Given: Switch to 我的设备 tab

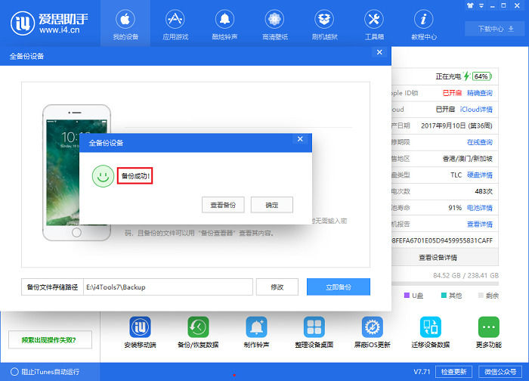Looking at the screenshot, I should click(x=125, y=24).
